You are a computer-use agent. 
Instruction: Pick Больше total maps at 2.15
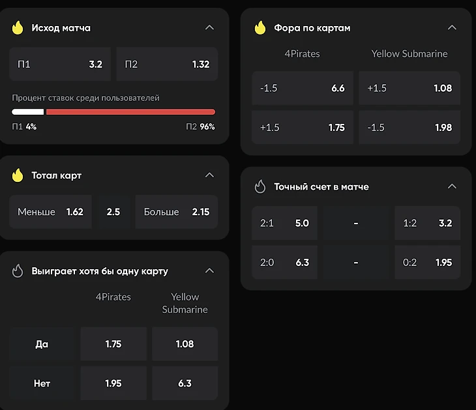pos(176,212)
